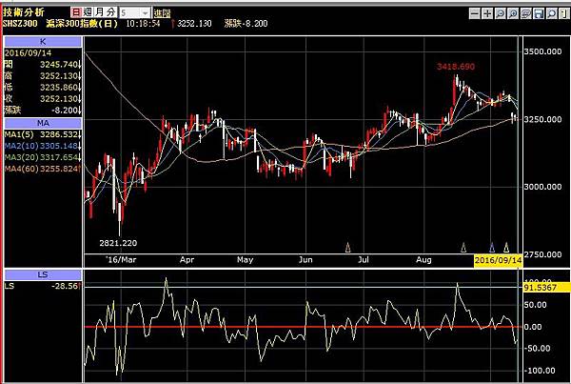Click the 2821.220 low price annotation
The width and height of the screenshot is (571, 384).
coord(118,243)
